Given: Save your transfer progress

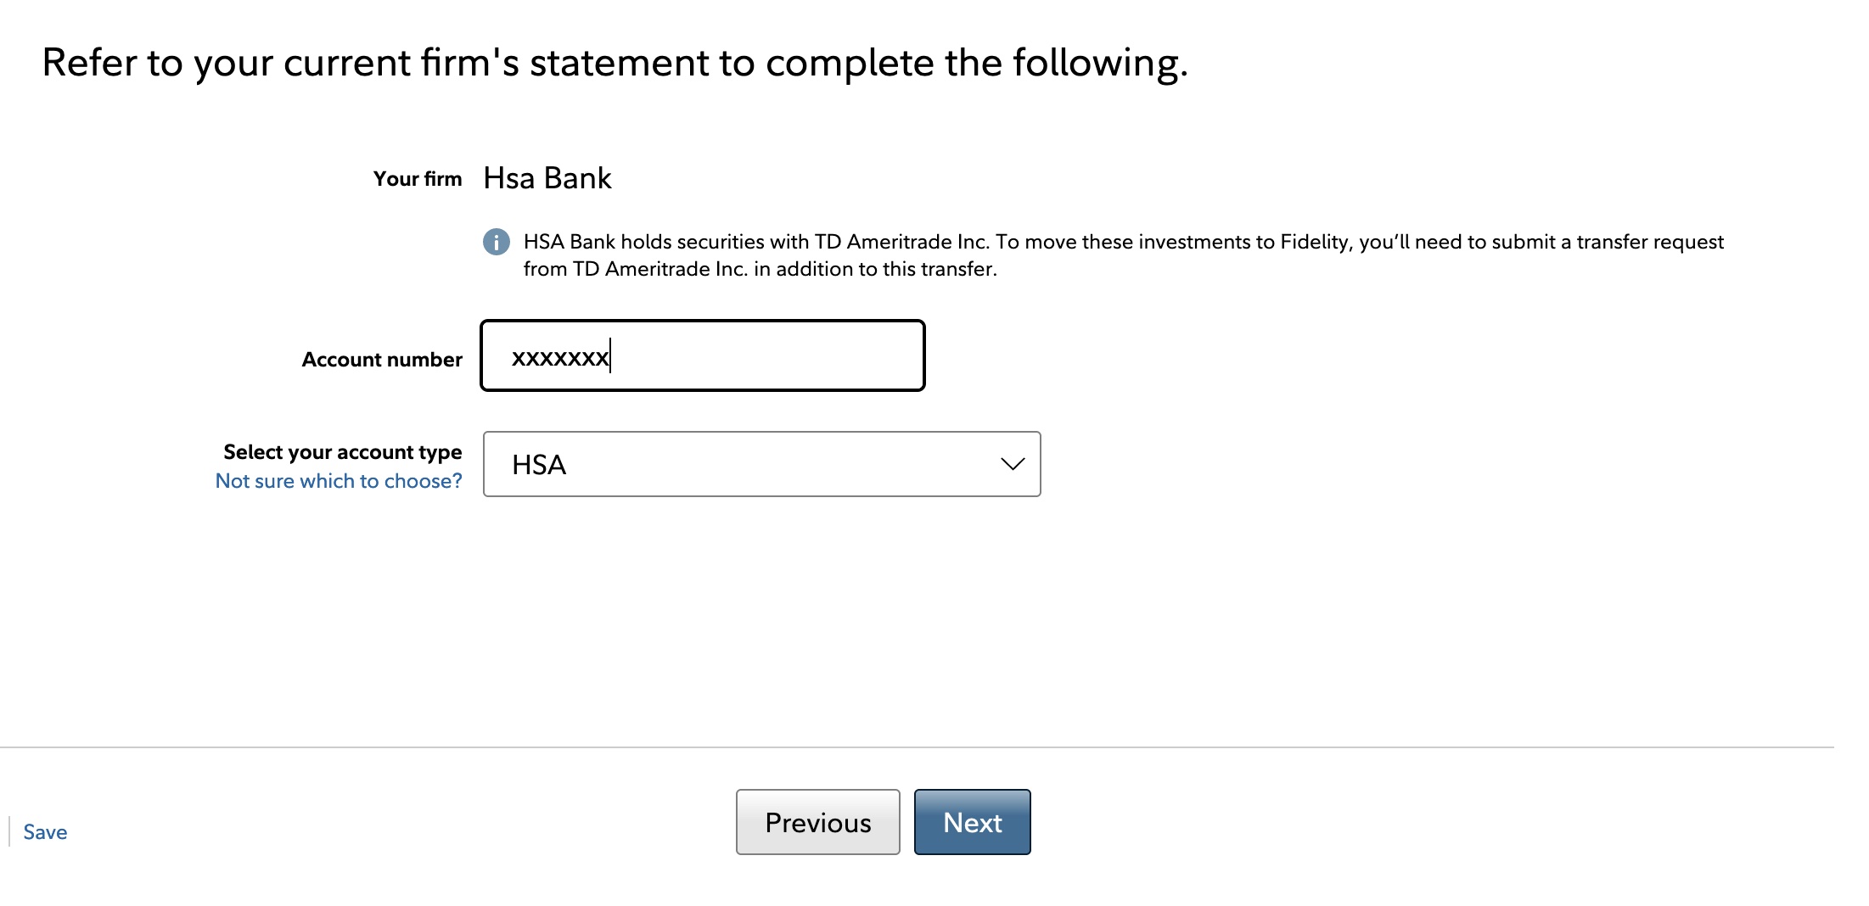Looking at the screenshot, I should tap(45, 832).
